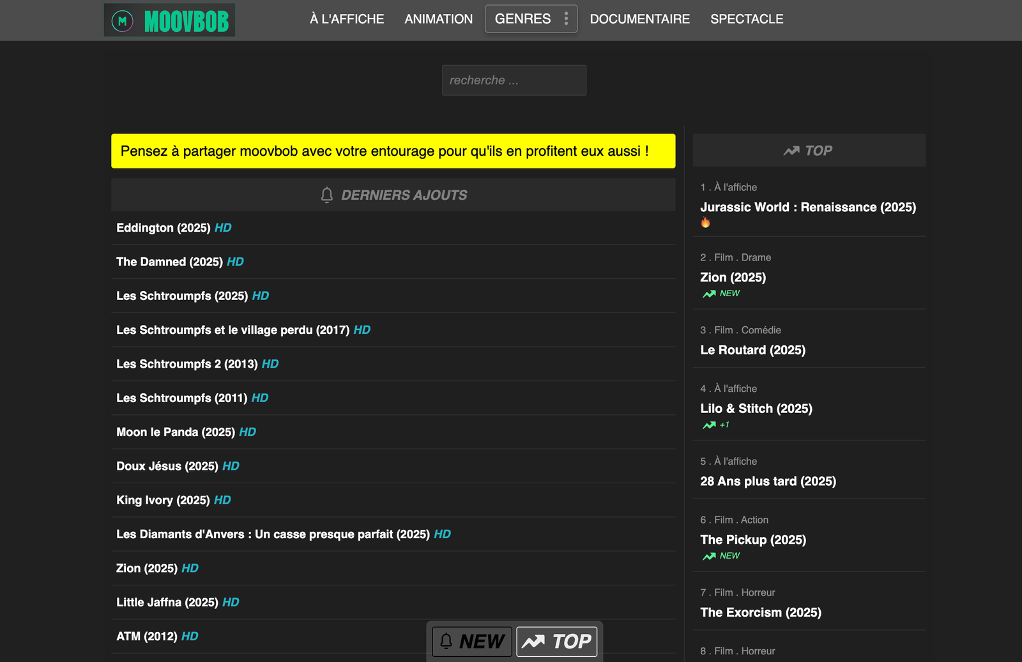Click the MOOVBOB logo
This screenshot has height=662, width=1022.
(169, 20)
